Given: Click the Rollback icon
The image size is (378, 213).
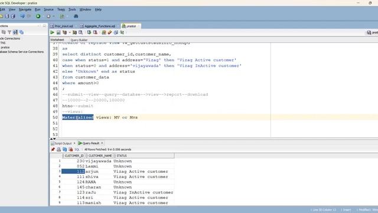Looking at the screenshot, I should point(95,33).
